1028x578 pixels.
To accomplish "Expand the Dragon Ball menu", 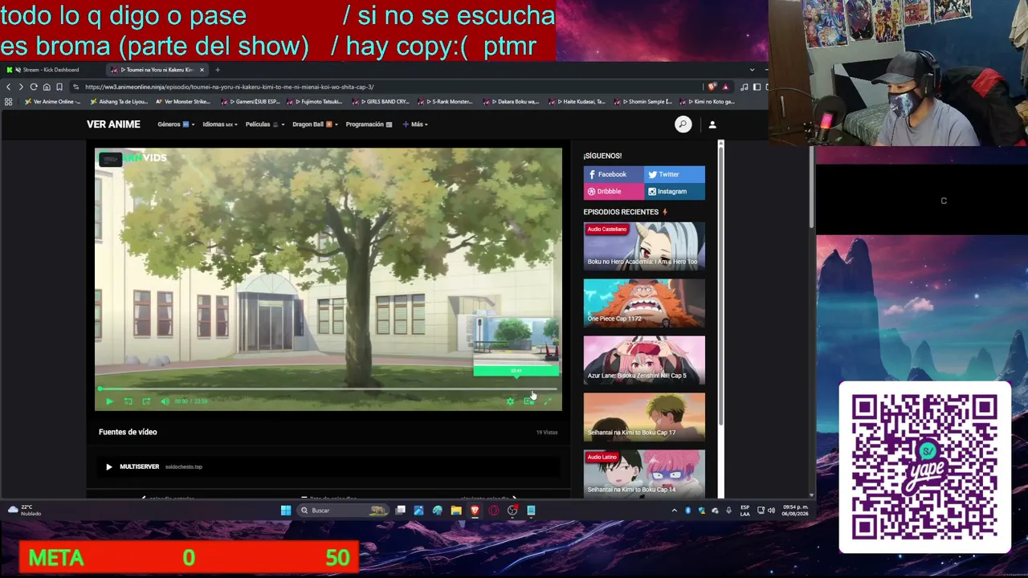I will 315,124.
